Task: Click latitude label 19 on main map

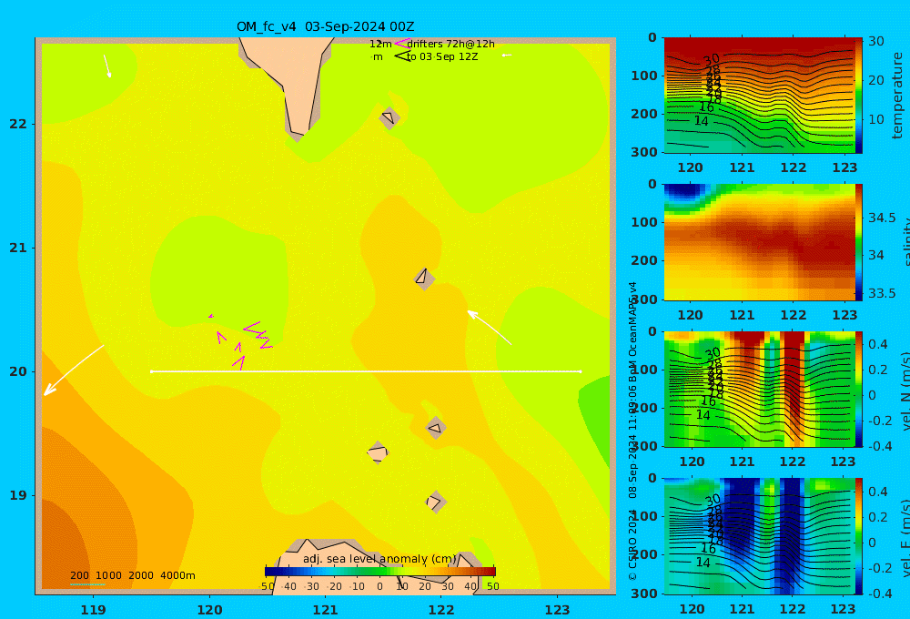Action: [18, 495]
